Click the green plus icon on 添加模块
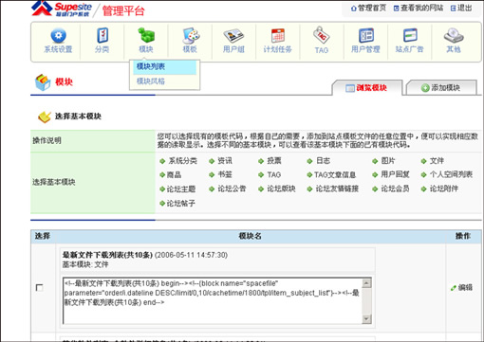This screenshot has height=342, width=484. [x=425, y=88]
